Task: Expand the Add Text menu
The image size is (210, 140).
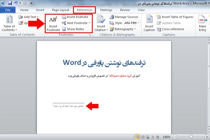Action: [x=28, y=17]
